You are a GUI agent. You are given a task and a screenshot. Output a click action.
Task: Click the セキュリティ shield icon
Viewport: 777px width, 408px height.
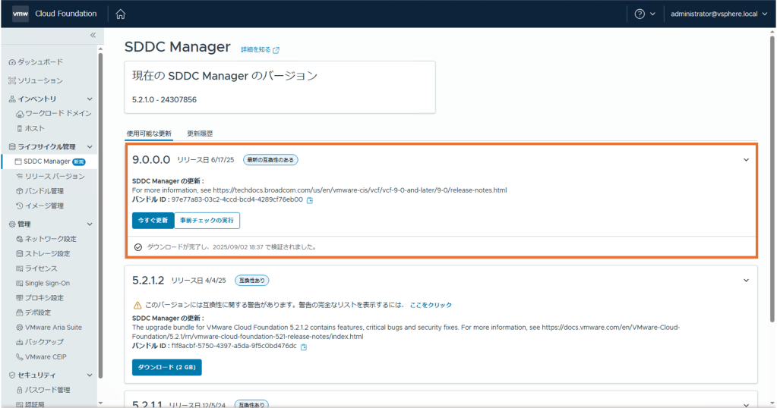[12, 375]
